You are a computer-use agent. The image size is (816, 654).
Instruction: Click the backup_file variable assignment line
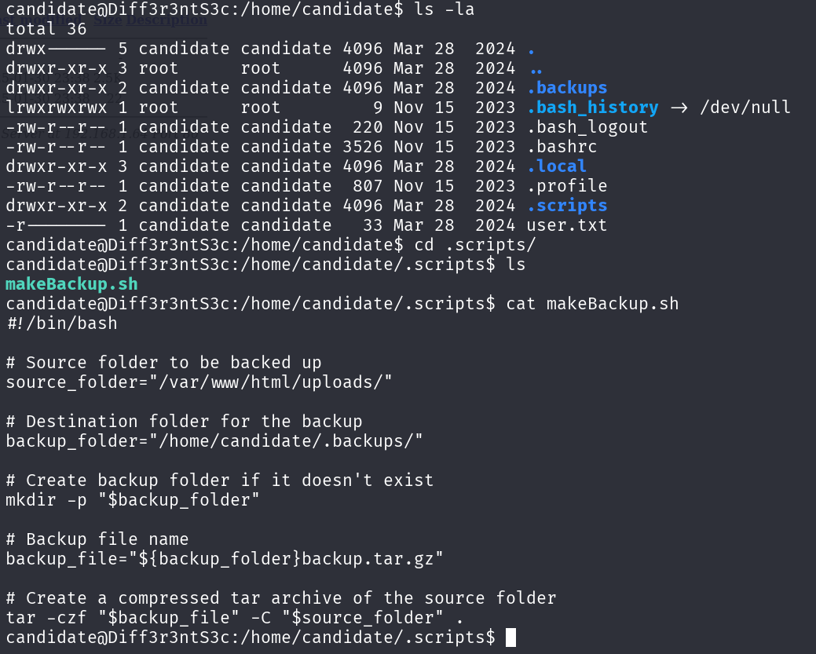pyautogui.click(x=225, y=559)
